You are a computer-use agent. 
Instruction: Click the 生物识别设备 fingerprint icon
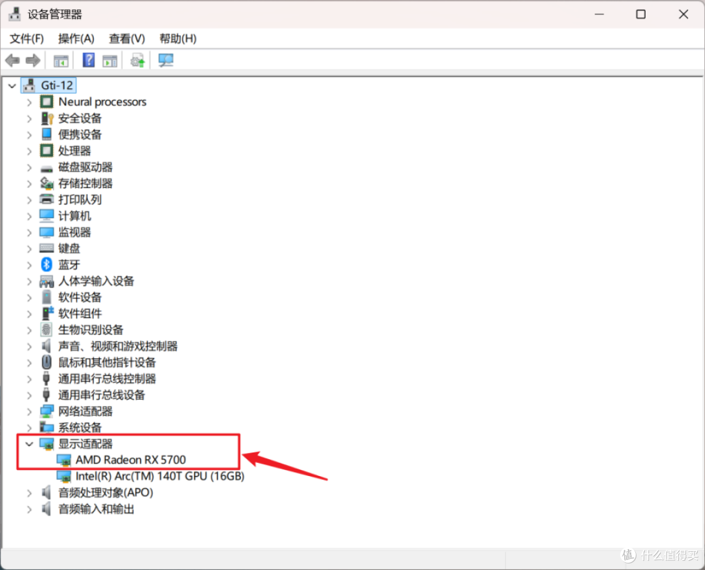click(46, 330)
